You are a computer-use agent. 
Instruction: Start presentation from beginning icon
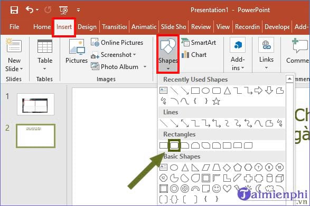(x=63, y=10)
